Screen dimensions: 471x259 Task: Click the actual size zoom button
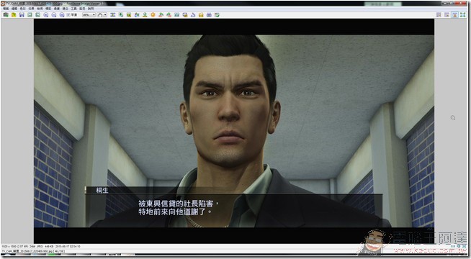coord(62,14)
